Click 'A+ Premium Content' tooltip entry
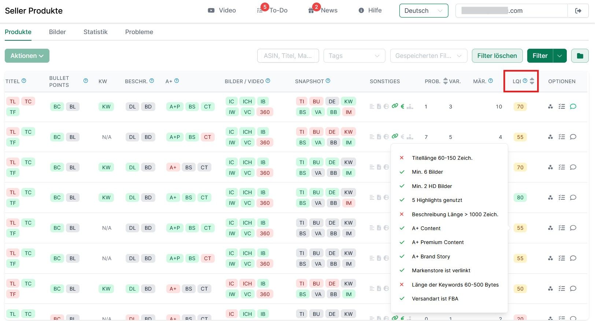 coord(438,242)
